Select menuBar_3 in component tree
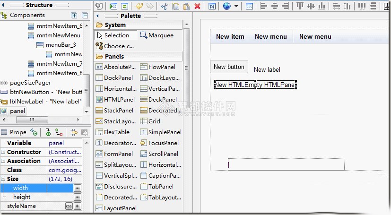This screenshot has width=391, height=215. 56,45
